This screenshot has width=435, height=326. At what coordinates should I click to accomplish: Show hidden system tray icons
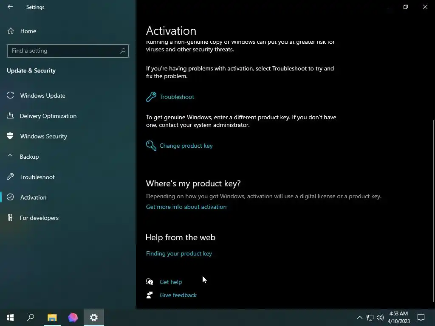pyautogui.click(x=359, y=318)
